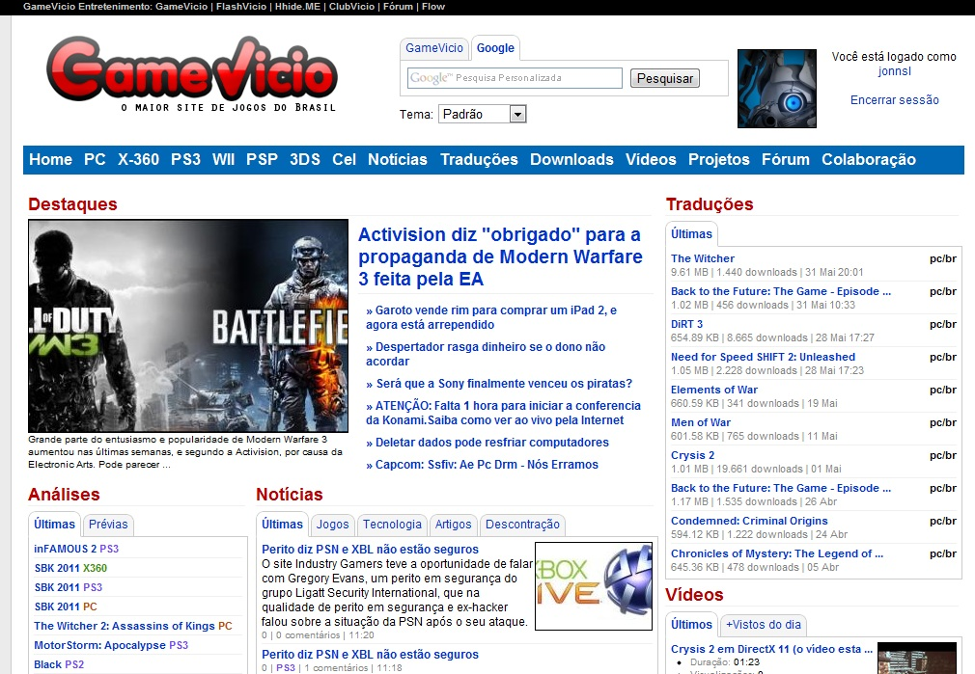
Task: Open Vídeos in the navigation bar
Action: [651, 160]
